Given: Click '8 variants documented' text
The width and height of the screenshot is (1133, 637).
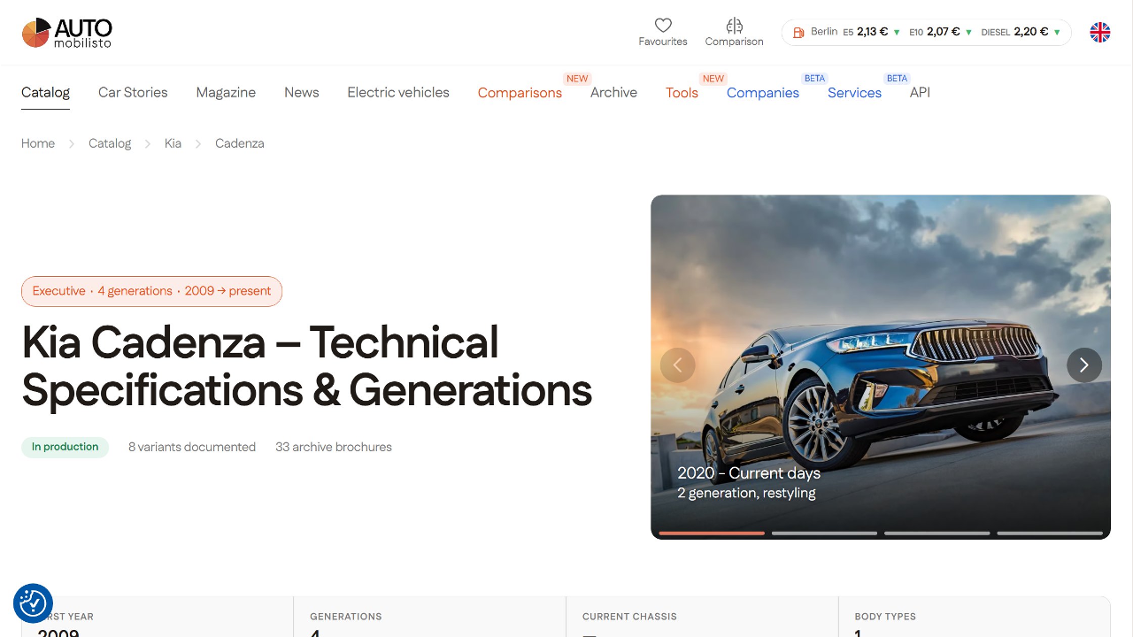Looking at the screenshot, I should point(192,447).
